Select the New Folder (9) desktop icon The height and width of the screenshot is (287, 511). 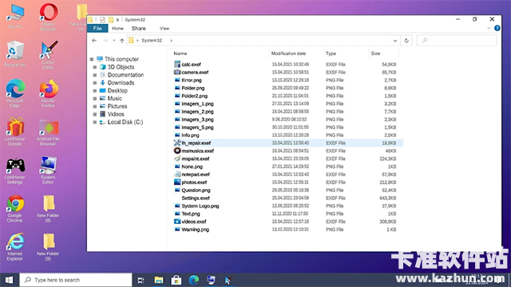(x=48, y=246)
